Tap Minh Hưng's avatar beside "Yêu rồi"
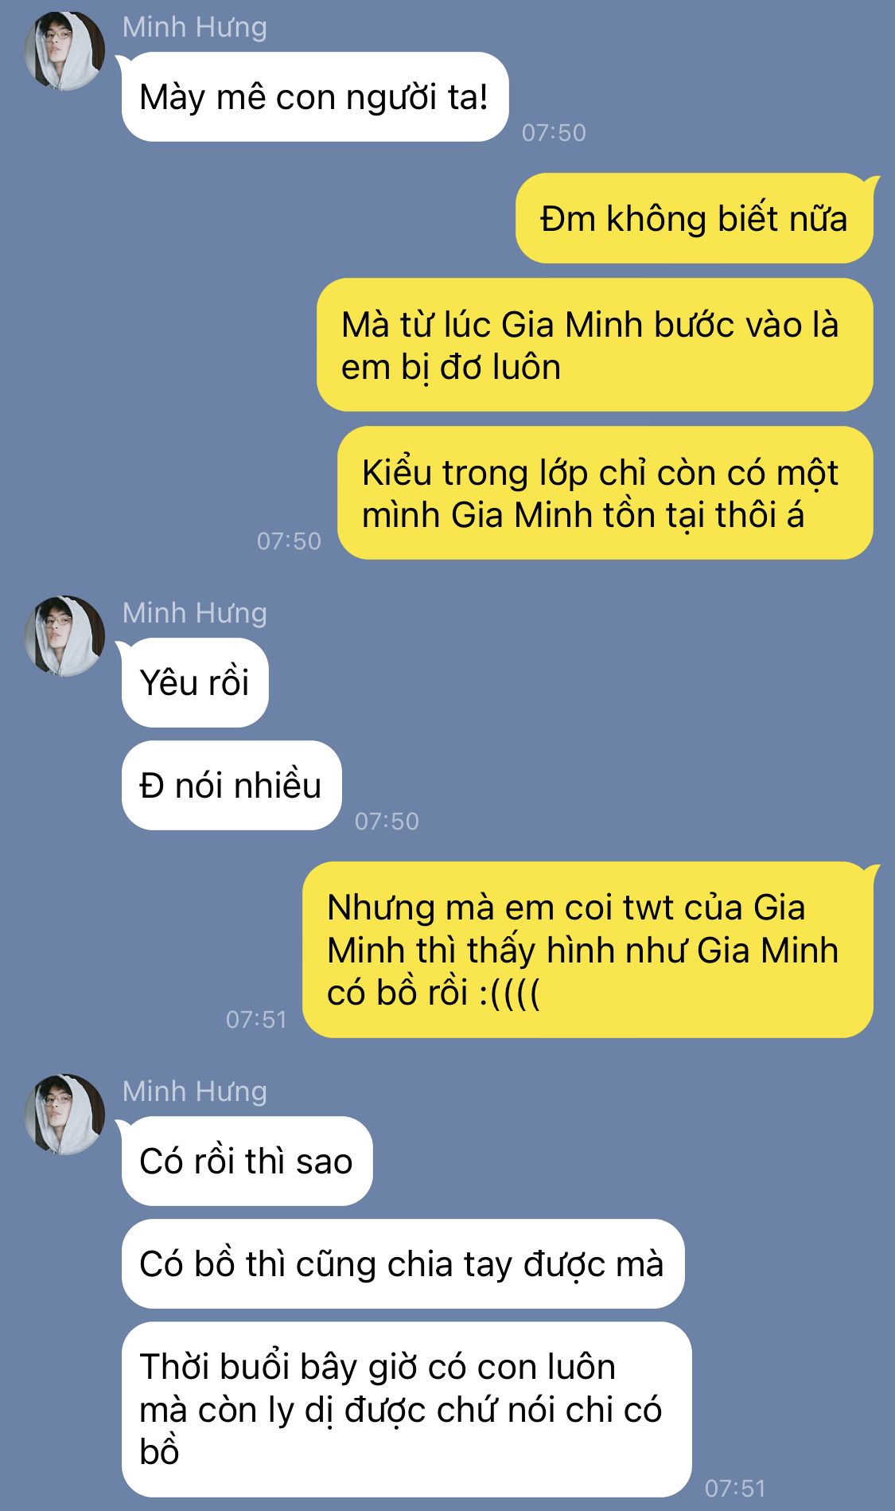 (64, 636)
